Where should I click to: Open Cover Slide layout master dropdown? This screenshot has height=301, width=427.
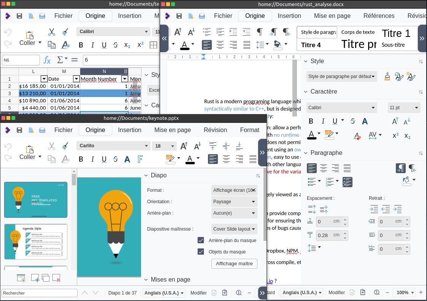click(x=234, y=229)
